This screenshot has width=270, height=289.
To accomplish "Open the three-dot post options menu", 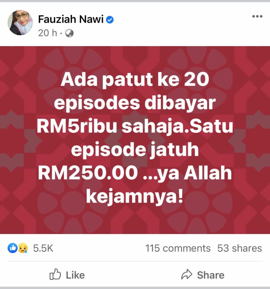I will click(x=257, y=16).
